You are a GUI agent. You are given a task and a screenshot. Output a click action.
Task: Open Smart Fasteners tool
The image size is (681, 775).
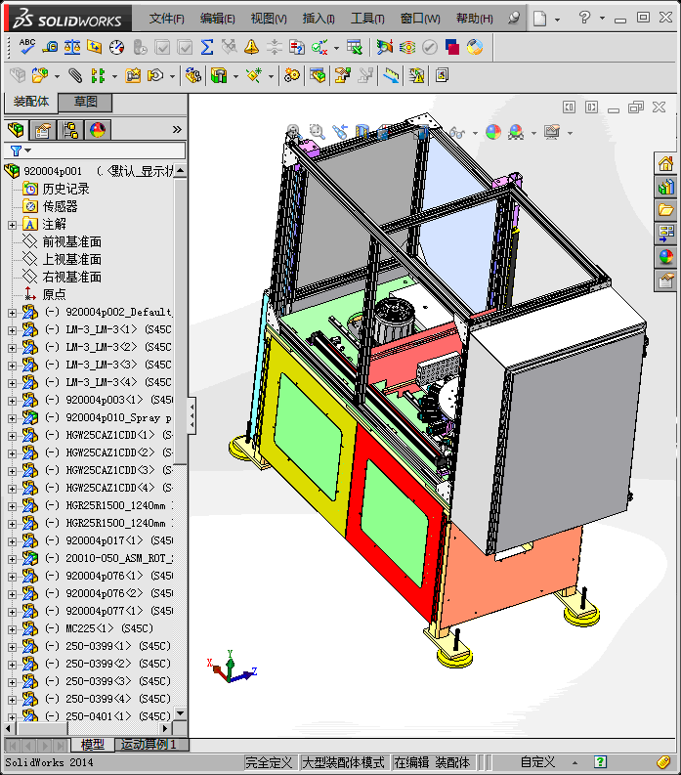[x=133, y=75]
